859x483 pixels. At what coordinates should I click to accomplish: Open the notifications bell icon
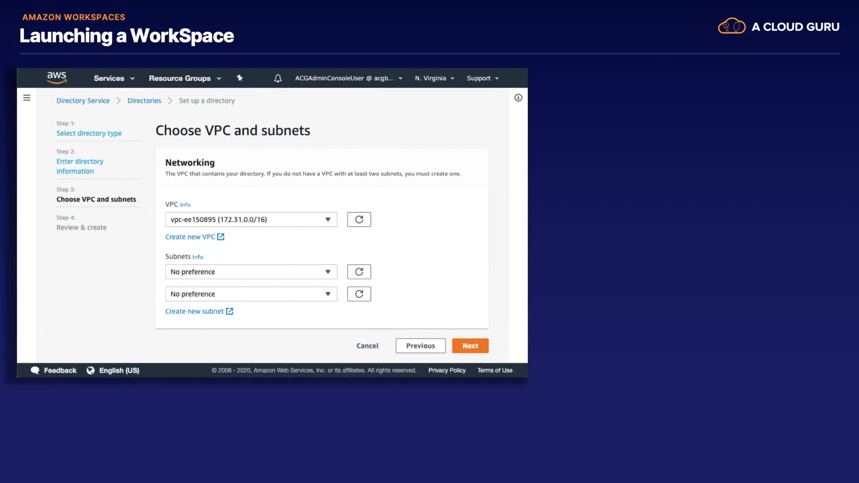[278, 78]
